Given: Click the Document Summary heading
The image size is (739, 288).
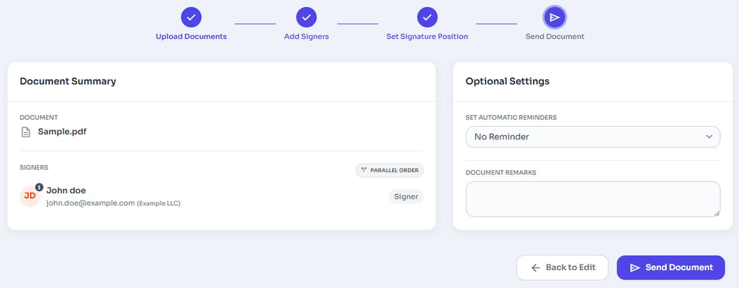Looking at the screenshot, I should pos(68,81).
